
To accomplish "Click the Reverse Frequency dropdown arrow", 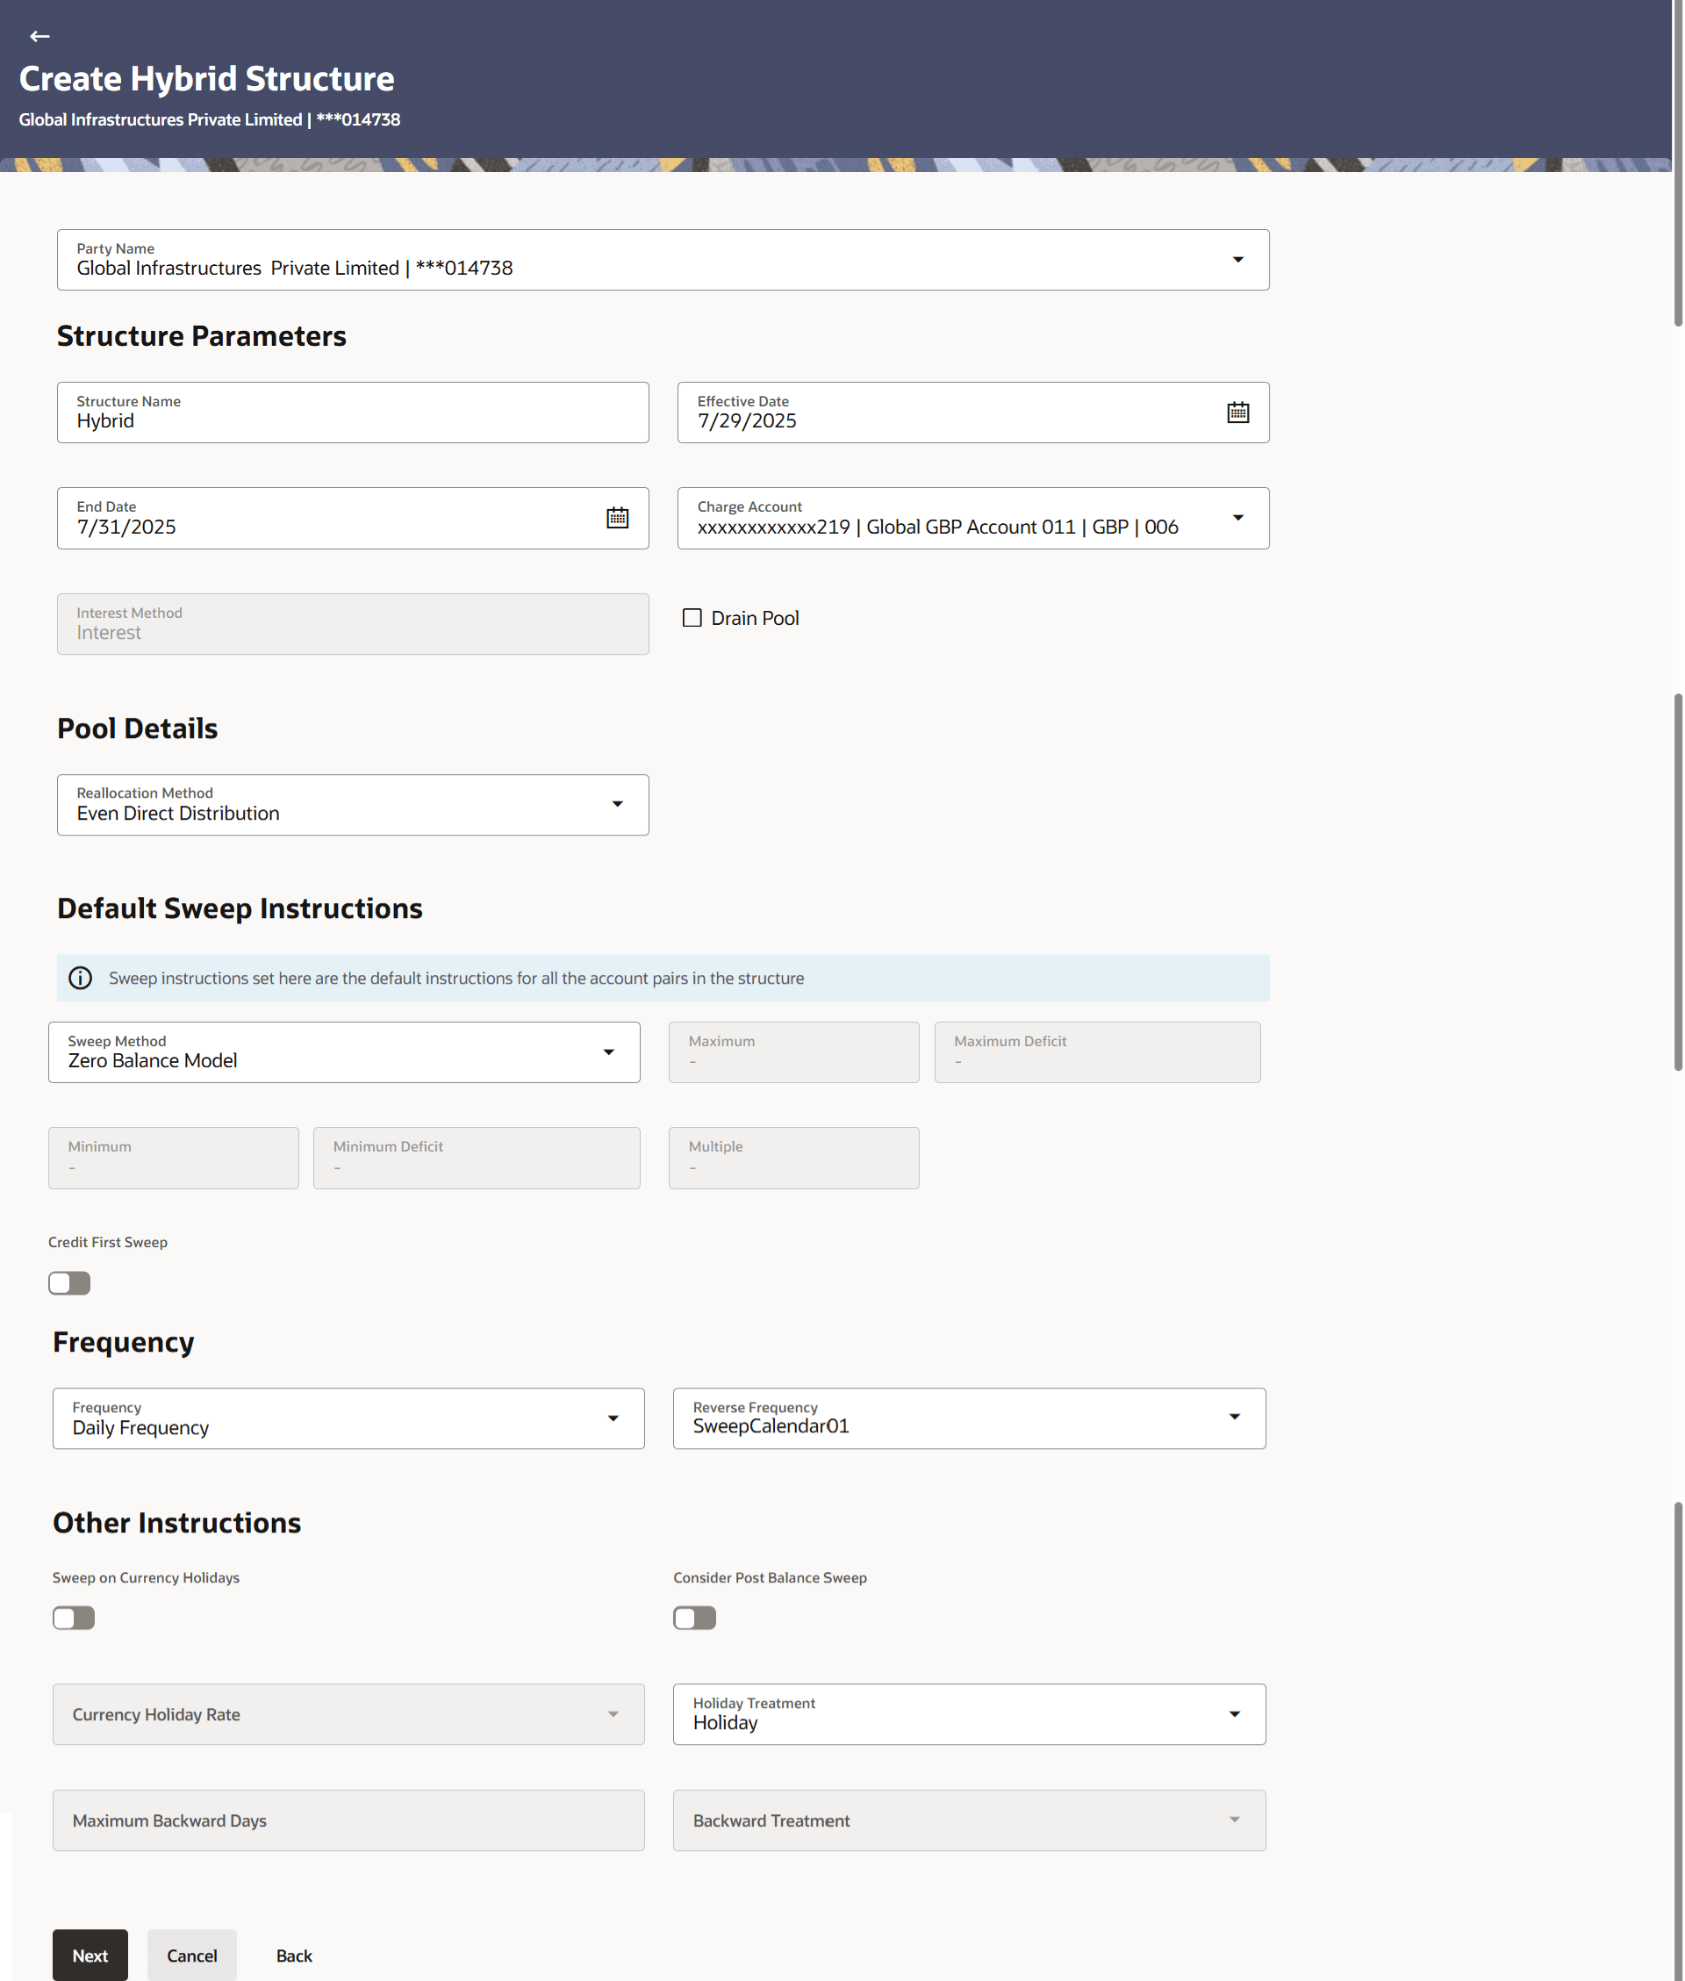I will [x=1234, y=1417].
